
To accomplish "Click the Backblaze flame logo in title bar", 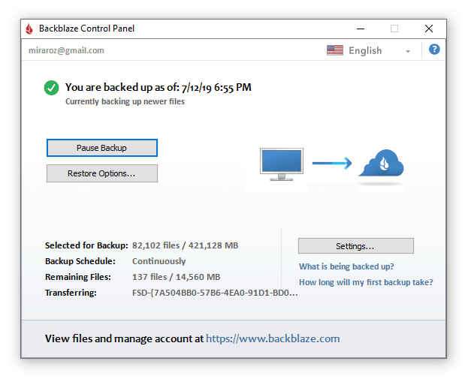I will (29, 29).
